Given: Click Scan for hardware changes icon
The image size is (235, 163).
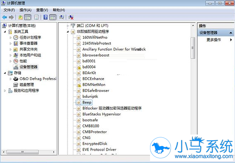Looking at the screenshot, I should click(62, 17).
